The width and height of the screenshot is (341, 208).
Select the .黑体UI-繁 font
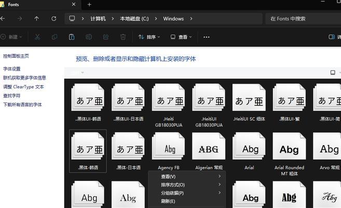pos(290,102)
